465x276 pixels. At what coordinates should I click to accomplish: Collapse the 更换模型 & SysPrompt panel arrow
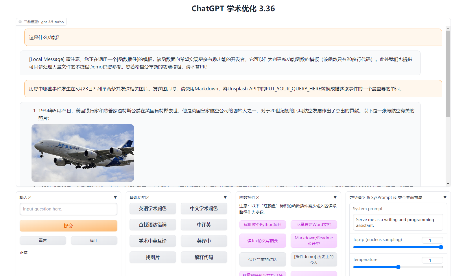coord(445,197)
